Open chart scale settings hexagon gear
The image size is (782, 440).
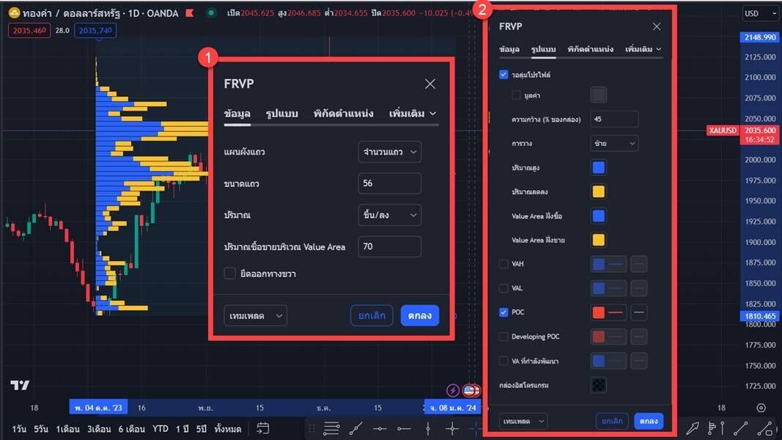point(761,408)
